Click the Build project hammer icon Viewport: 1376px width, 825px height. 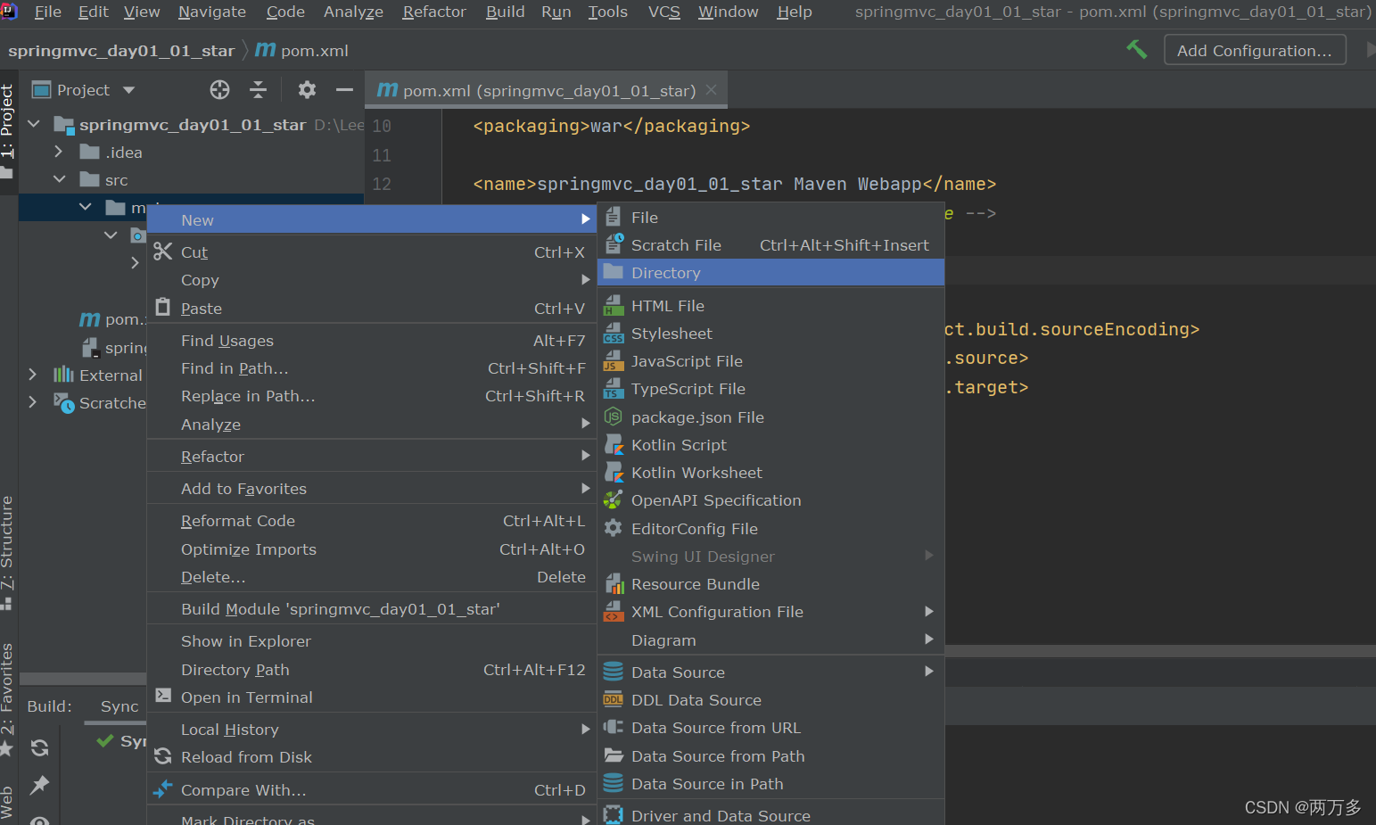click(x=1136, y=49)
